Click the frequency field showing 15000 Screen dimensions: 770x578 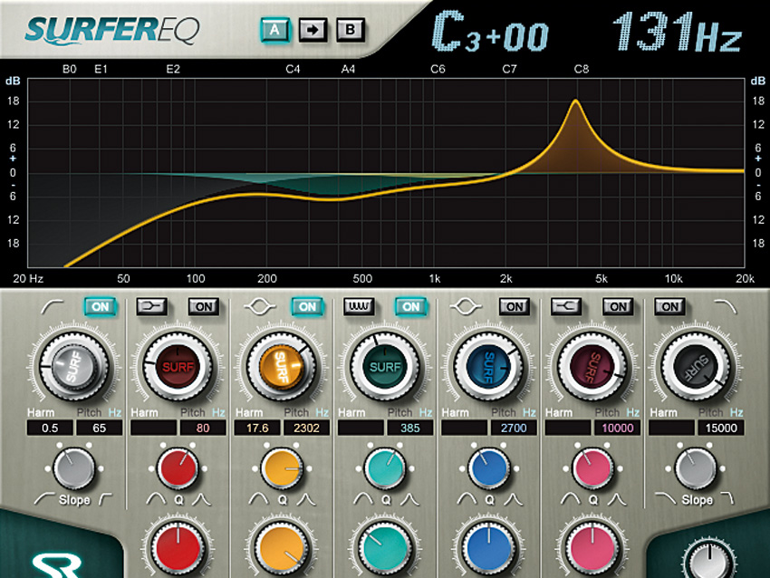click(x=721, y=428)
